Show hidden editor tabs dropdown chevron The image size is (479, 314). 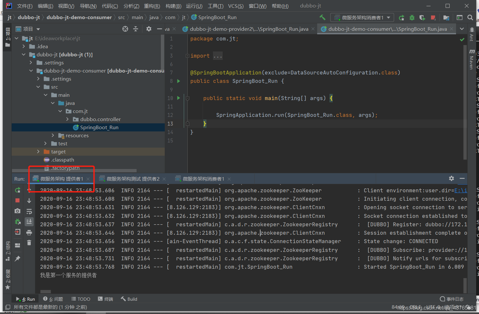pos(462,29)
